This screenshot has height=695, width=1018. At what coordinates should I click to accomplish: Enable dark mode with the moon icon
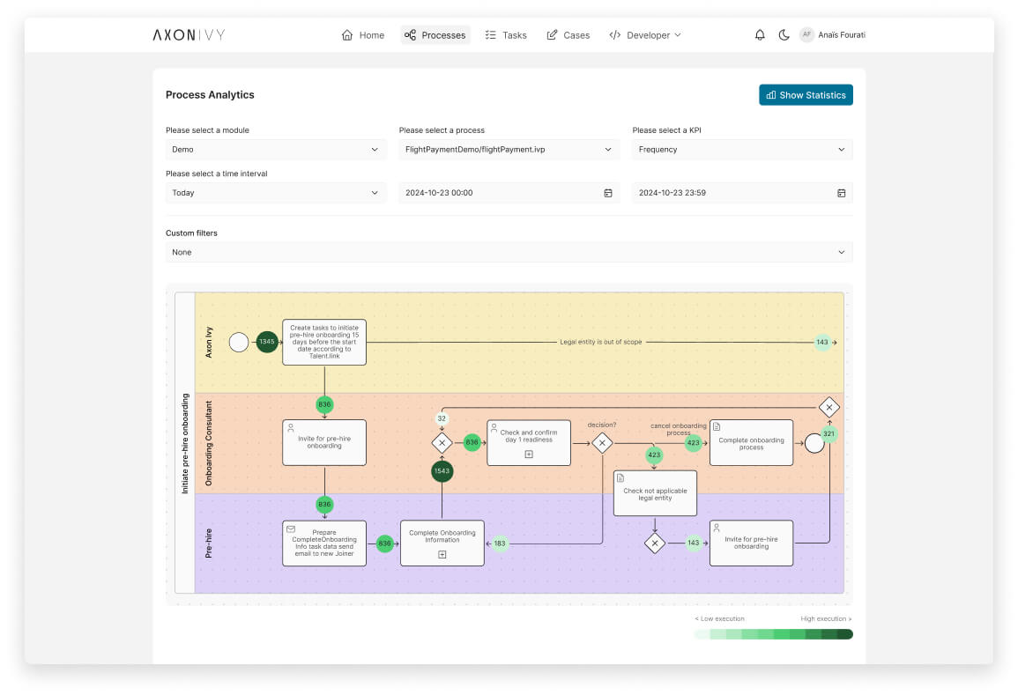785,35
